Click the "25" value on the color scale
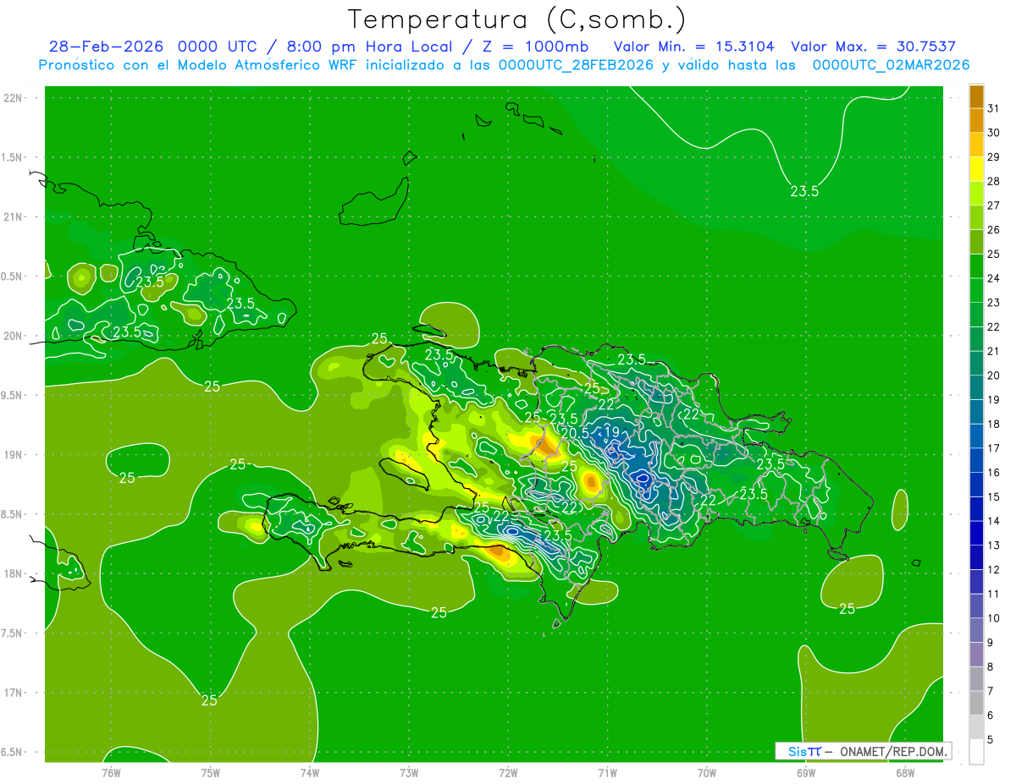This screenshot has height=784, width=1016. click(994, 255)
